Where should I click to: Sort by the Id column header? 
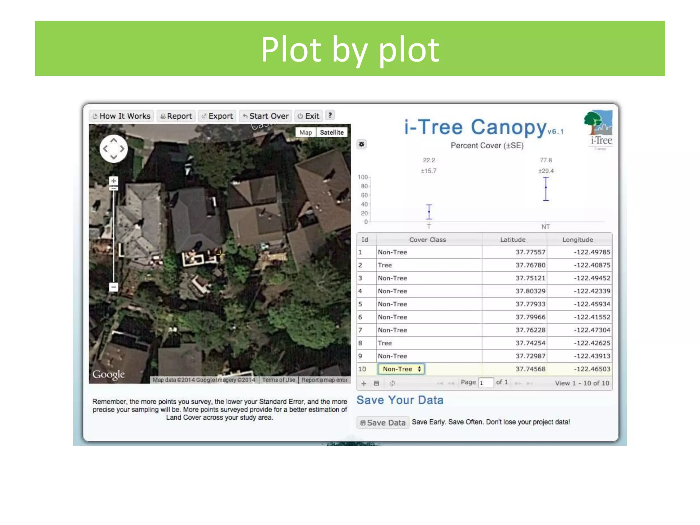(x=366, y=240)
